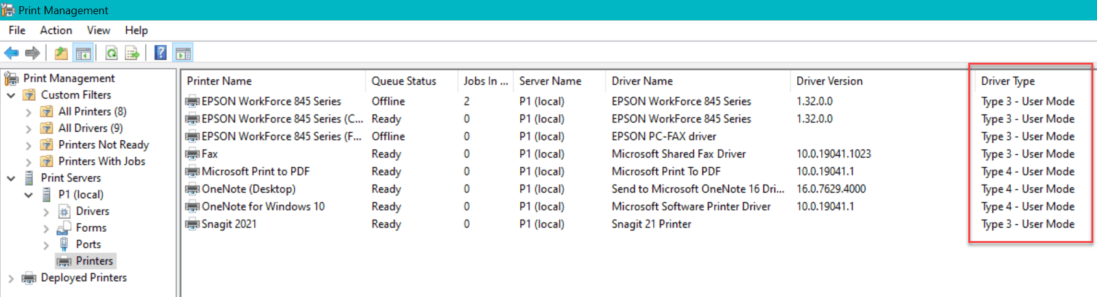Click the printer icon beside Snagit 2021

(193, 224)
